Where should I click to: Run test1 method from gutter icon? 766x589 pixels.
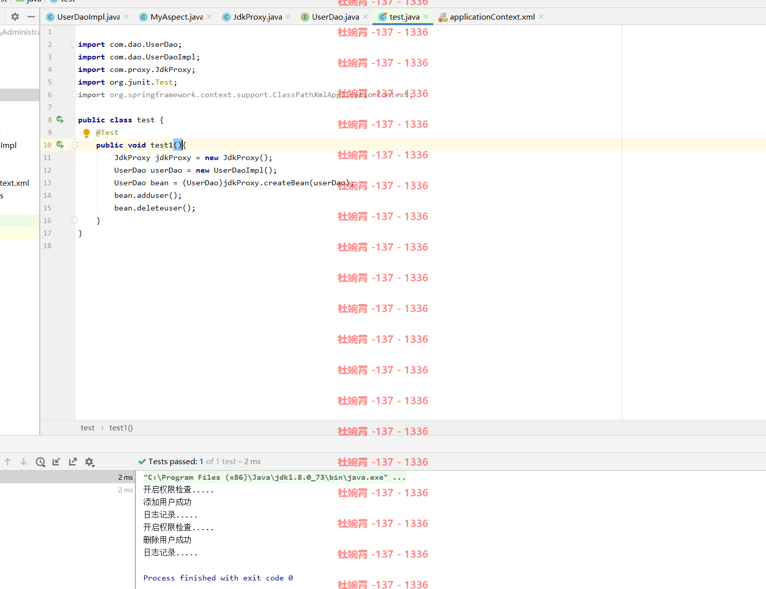[x=60, y=144]
